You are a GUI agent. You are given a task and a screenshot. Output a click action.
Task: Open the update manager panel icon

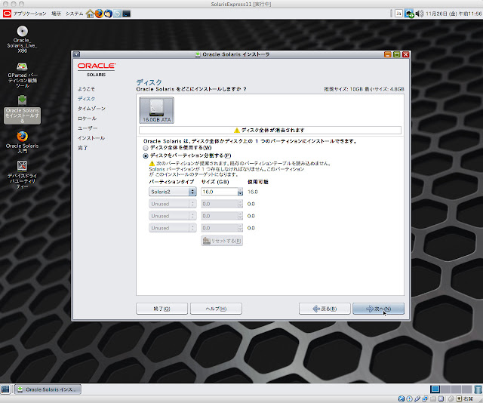pos(117,14)
